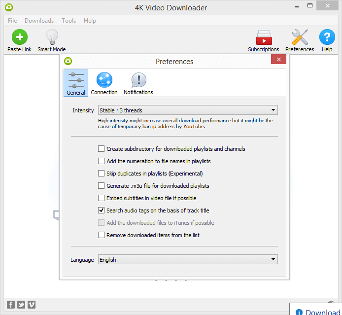The image size is (342, 315).
Task: Uncheck Search audio tags by track title
Action: [101, 210]
